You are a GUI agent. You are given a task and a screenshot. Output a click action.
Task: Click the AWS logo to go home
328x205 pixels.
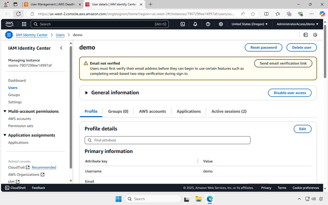[9, 24]
